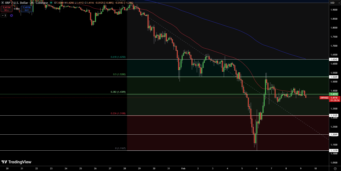Click the OHLC values in the legend
This screenshot has width=341, height=171.
coord(94,3)
